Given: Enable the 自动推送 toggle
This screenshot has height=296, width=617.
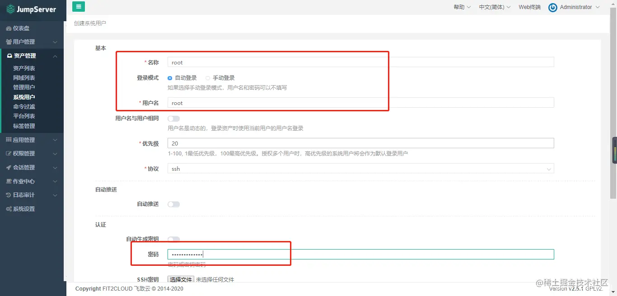Looking at the screenshot, I should (x=173, y=204).
